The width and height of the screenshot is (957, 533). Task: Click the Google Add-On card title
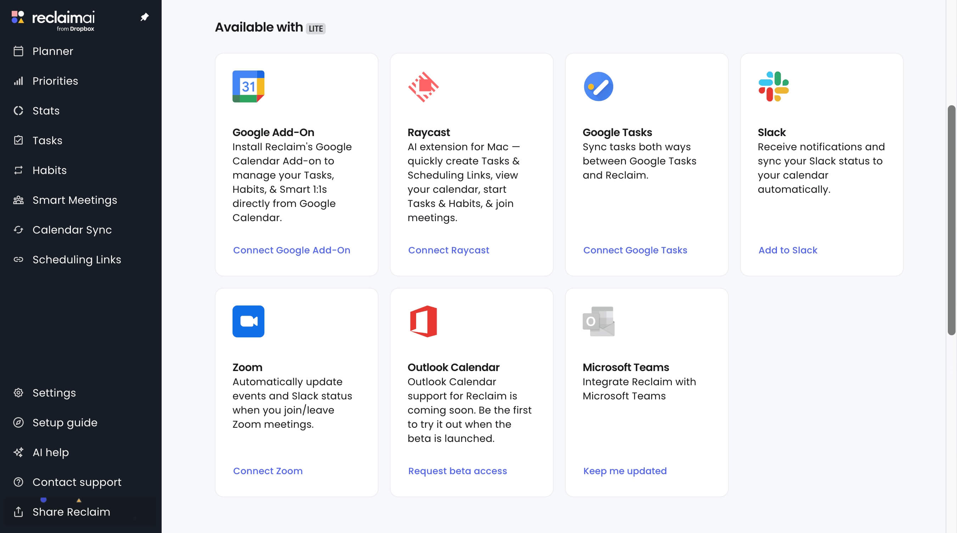click(273, 132)
